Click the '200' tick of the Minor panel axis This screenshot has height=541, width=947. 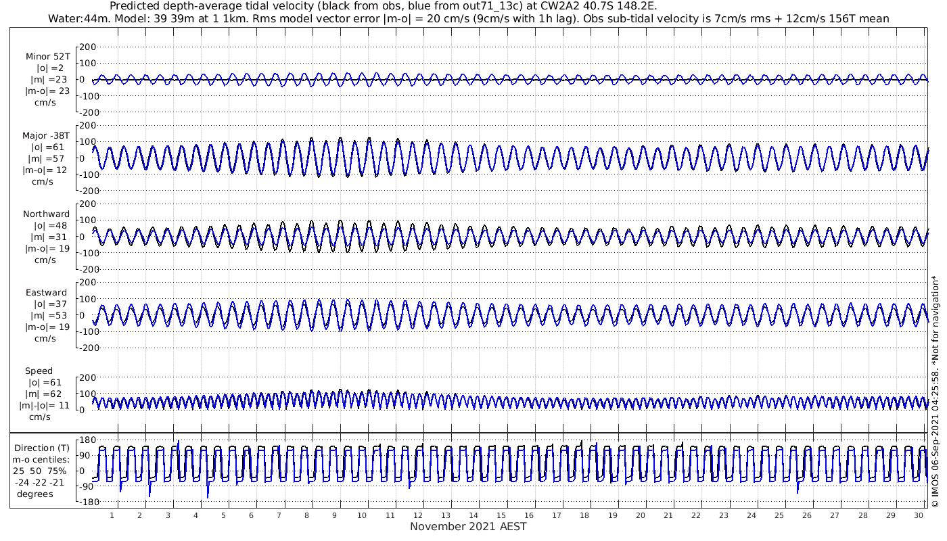tap(88, 47)
